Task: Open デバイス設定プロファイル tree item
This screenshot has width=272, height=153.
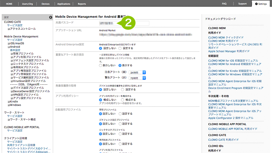Action: coord(28,88)
